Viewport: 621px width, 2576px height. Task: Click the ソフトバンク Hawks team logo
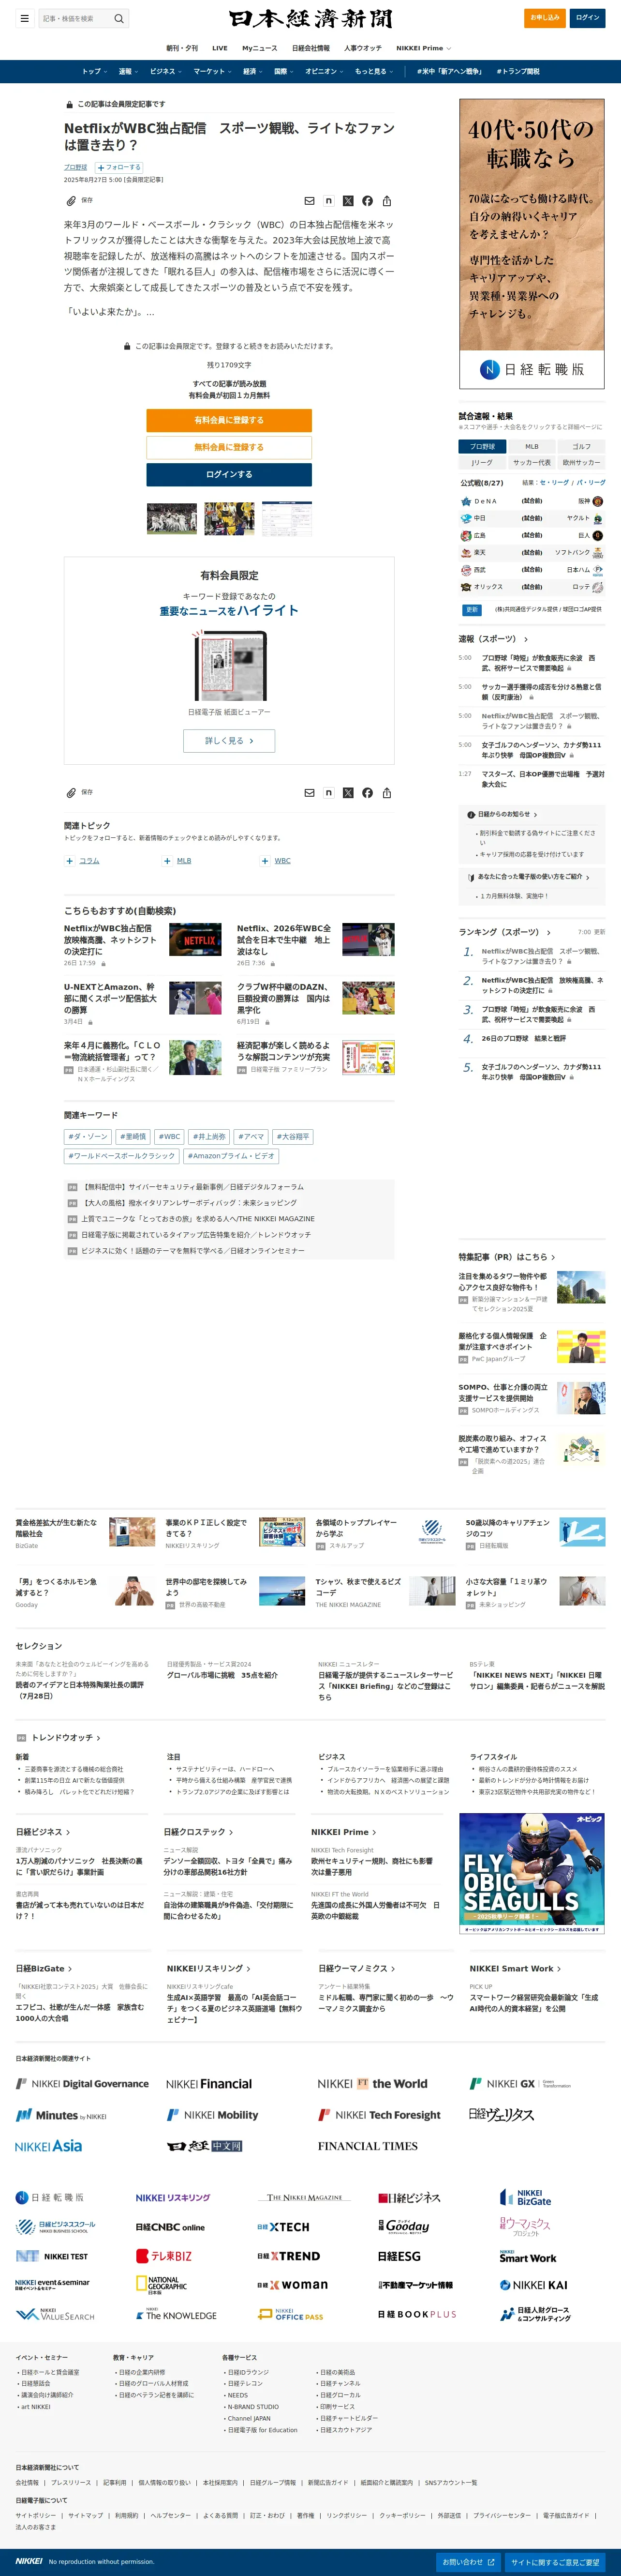click(x=597, y=552)
